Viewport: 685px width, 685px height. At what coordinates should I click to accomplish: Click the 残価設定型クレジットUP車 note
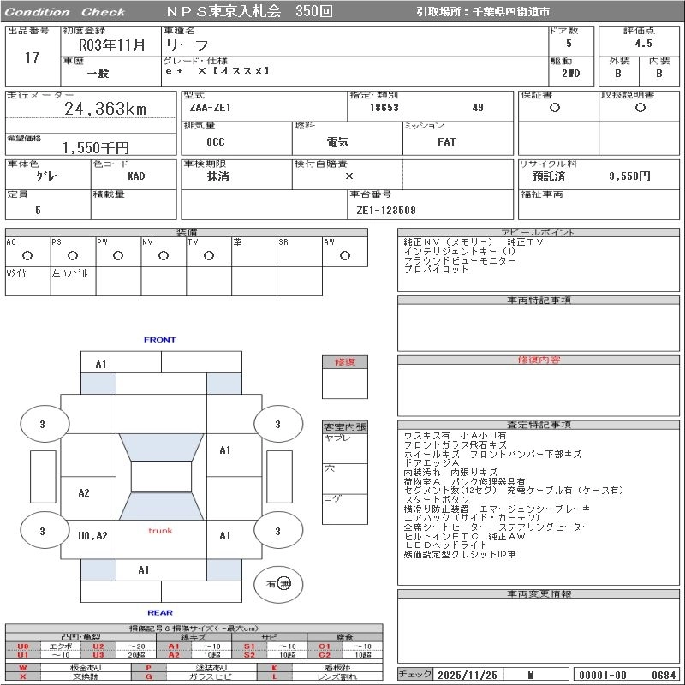point(460,554)
